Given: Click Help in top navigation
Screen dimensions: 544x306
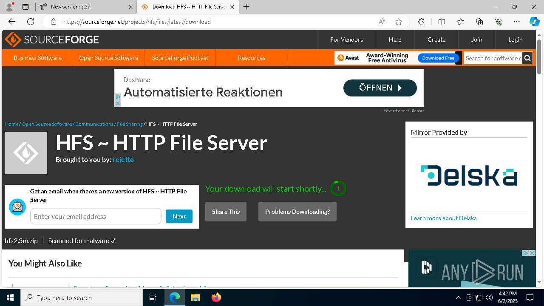Looking at the screenshot, I should 395,40.
